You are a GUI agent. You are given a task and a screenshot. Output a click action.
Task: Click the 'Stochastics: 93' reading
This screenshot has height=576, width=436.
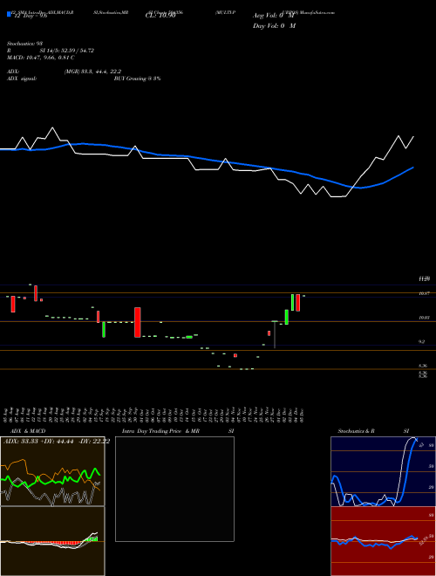[x=25, y=44]
